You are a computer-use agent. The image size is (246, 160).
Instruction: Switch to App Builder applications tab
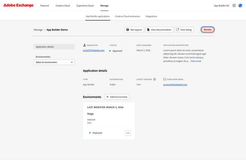tap(98, 16)
